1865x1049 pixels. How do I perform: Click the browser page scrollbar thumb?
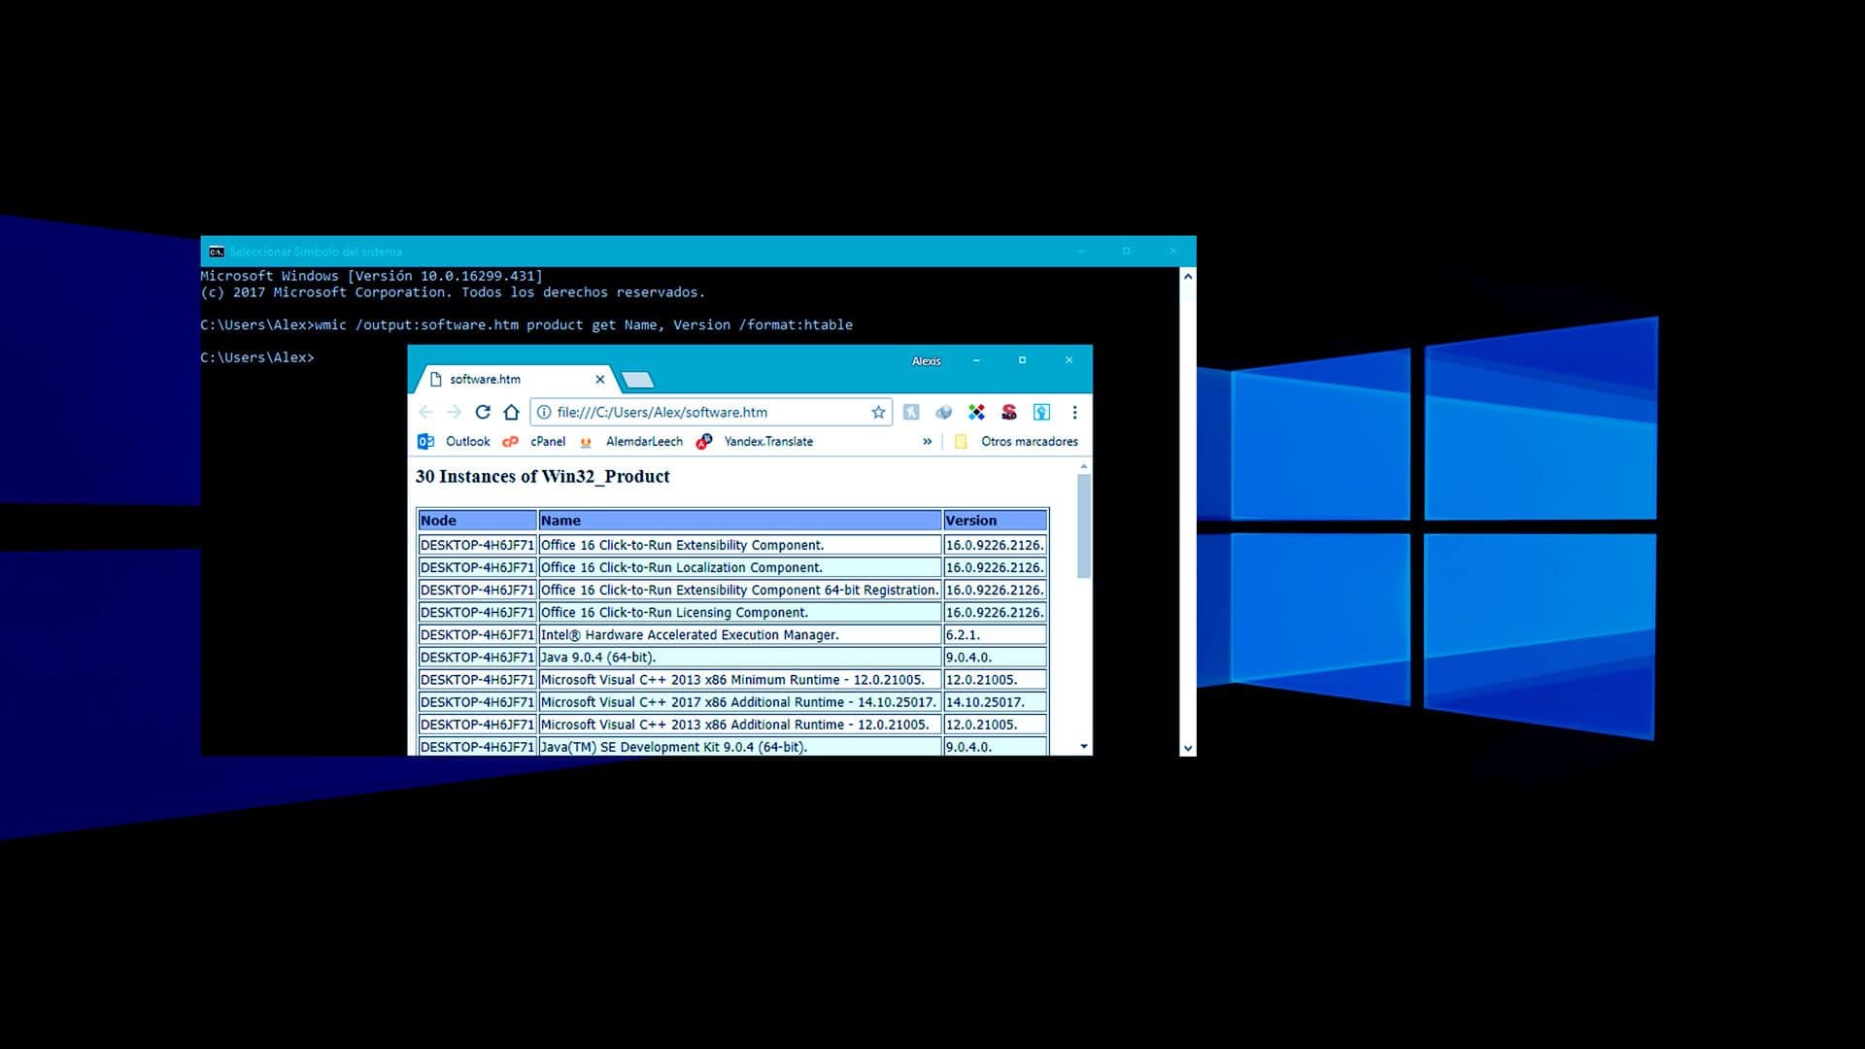pyautogui.click(x=1084, y=524)
